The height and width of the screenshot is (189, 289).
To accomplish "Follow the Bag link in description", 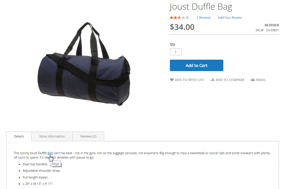I will tap(50, 153).
